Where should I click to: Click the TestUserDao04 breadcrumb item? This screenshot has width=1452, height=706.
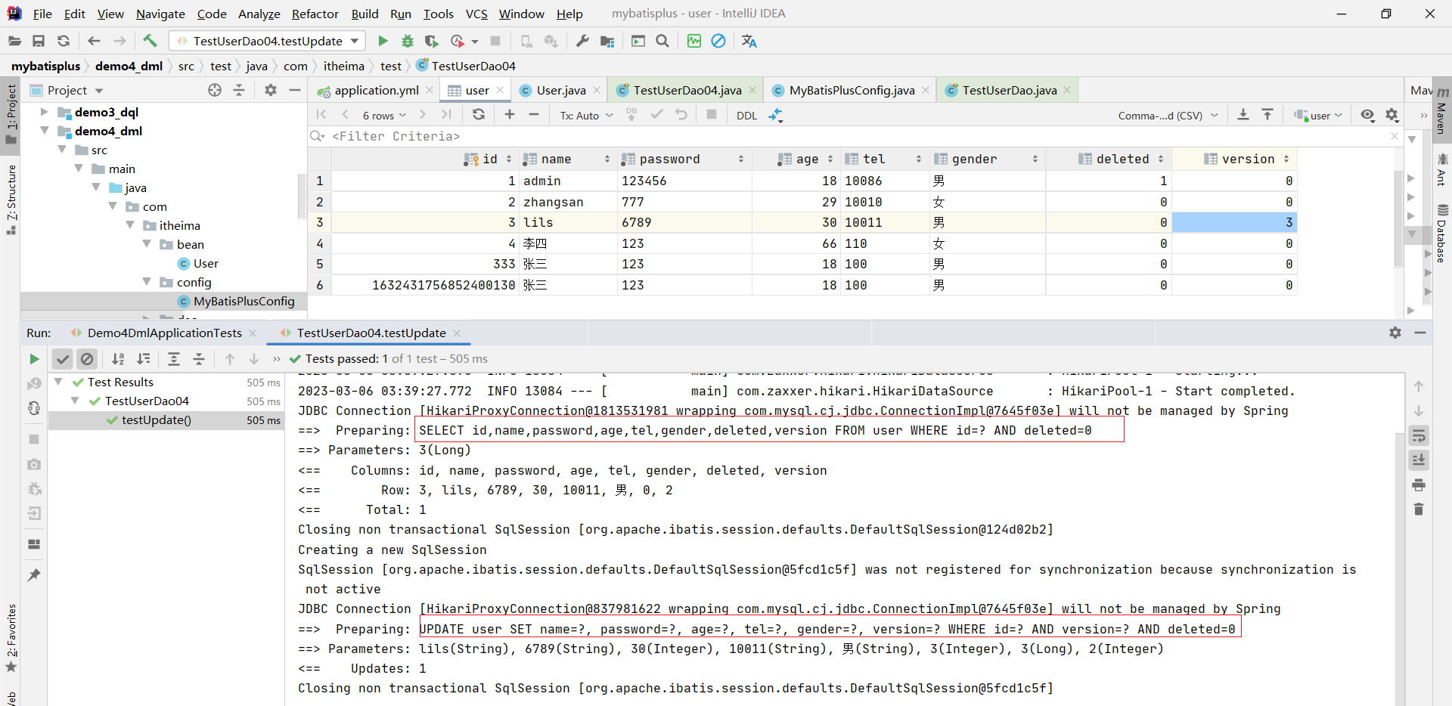pyautogui.click(x=466, y=67)
